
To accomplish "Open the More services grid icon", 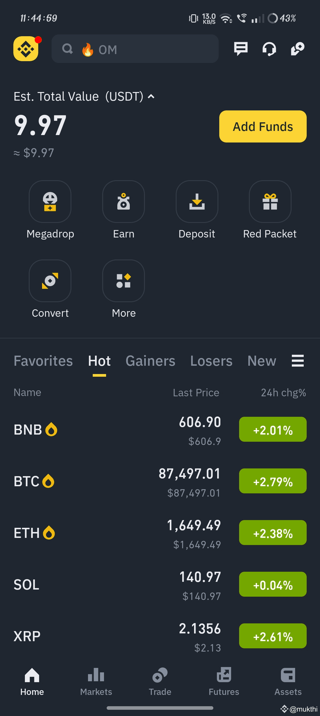I will 124,281.
